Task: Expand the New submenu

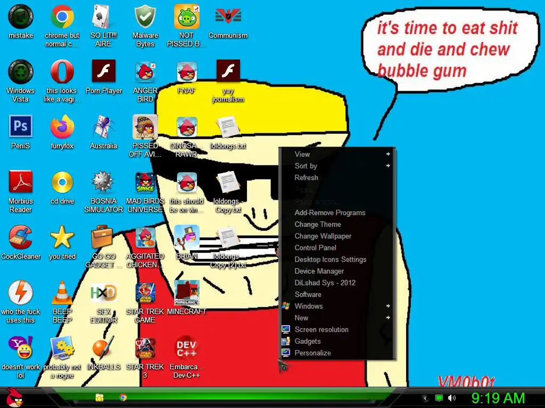Action: (x=337, y=318)
